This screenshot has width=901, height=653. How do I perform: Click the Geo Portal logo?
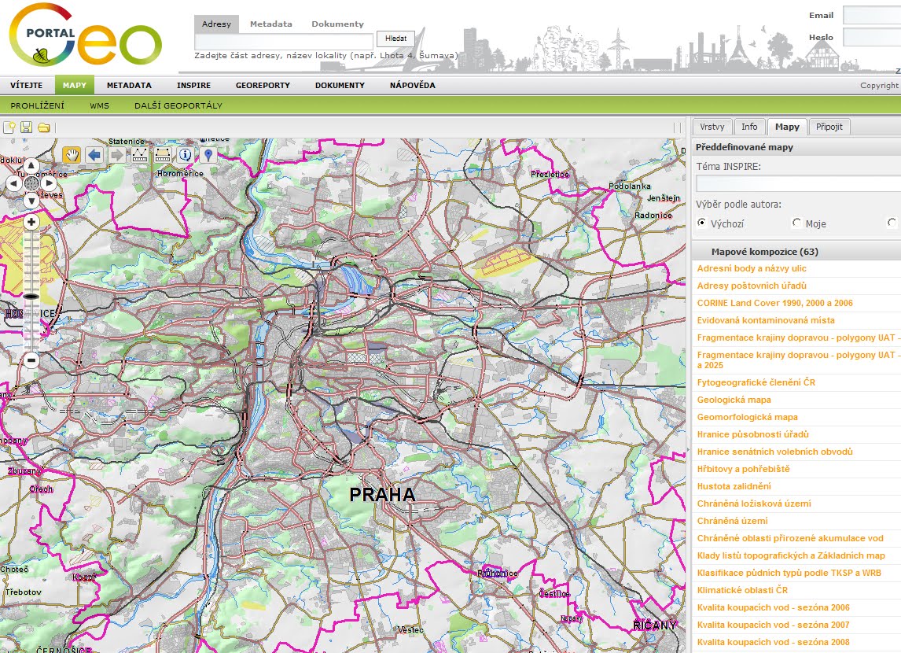86,35
